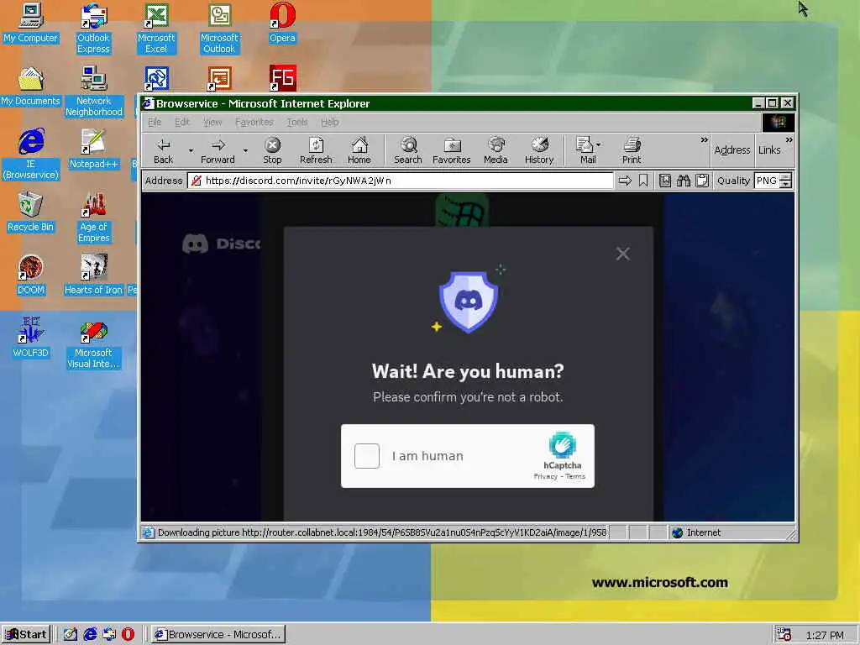Launch Notepad++ desktop shortcut
Screen dimensions: 860x645
pyautogui.click(x=93, y=149)
